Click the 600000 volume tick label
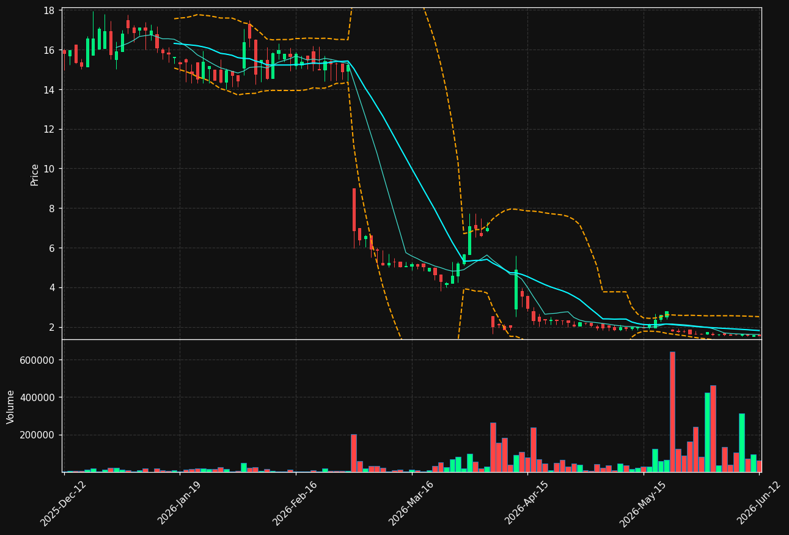 point(37,360)
